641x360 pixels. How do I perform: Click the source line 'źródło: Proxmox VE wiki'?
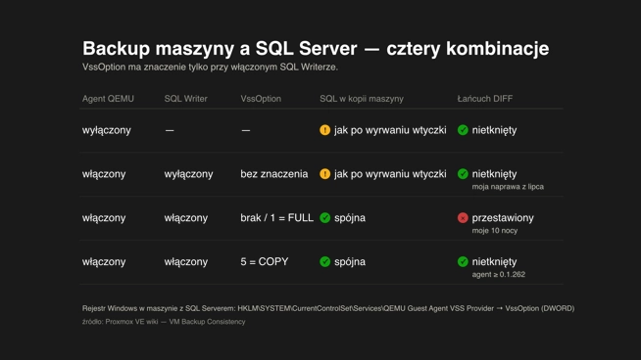164,322
